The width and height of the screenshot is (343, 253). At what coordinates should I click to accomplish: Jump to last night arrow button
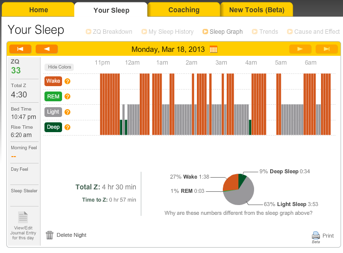[x=326, y=49]
